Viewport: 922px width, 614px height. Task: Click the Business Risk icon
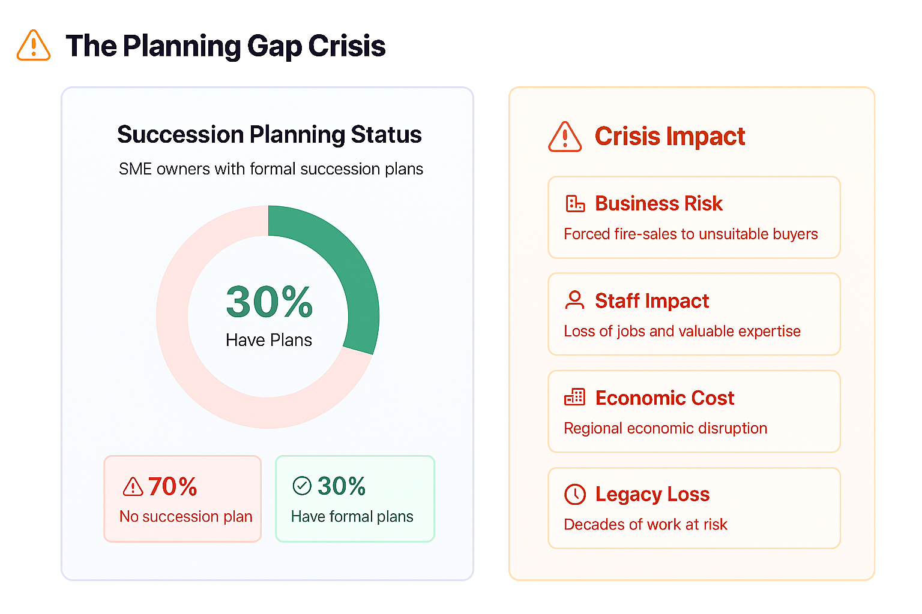(x=575, y=204)
